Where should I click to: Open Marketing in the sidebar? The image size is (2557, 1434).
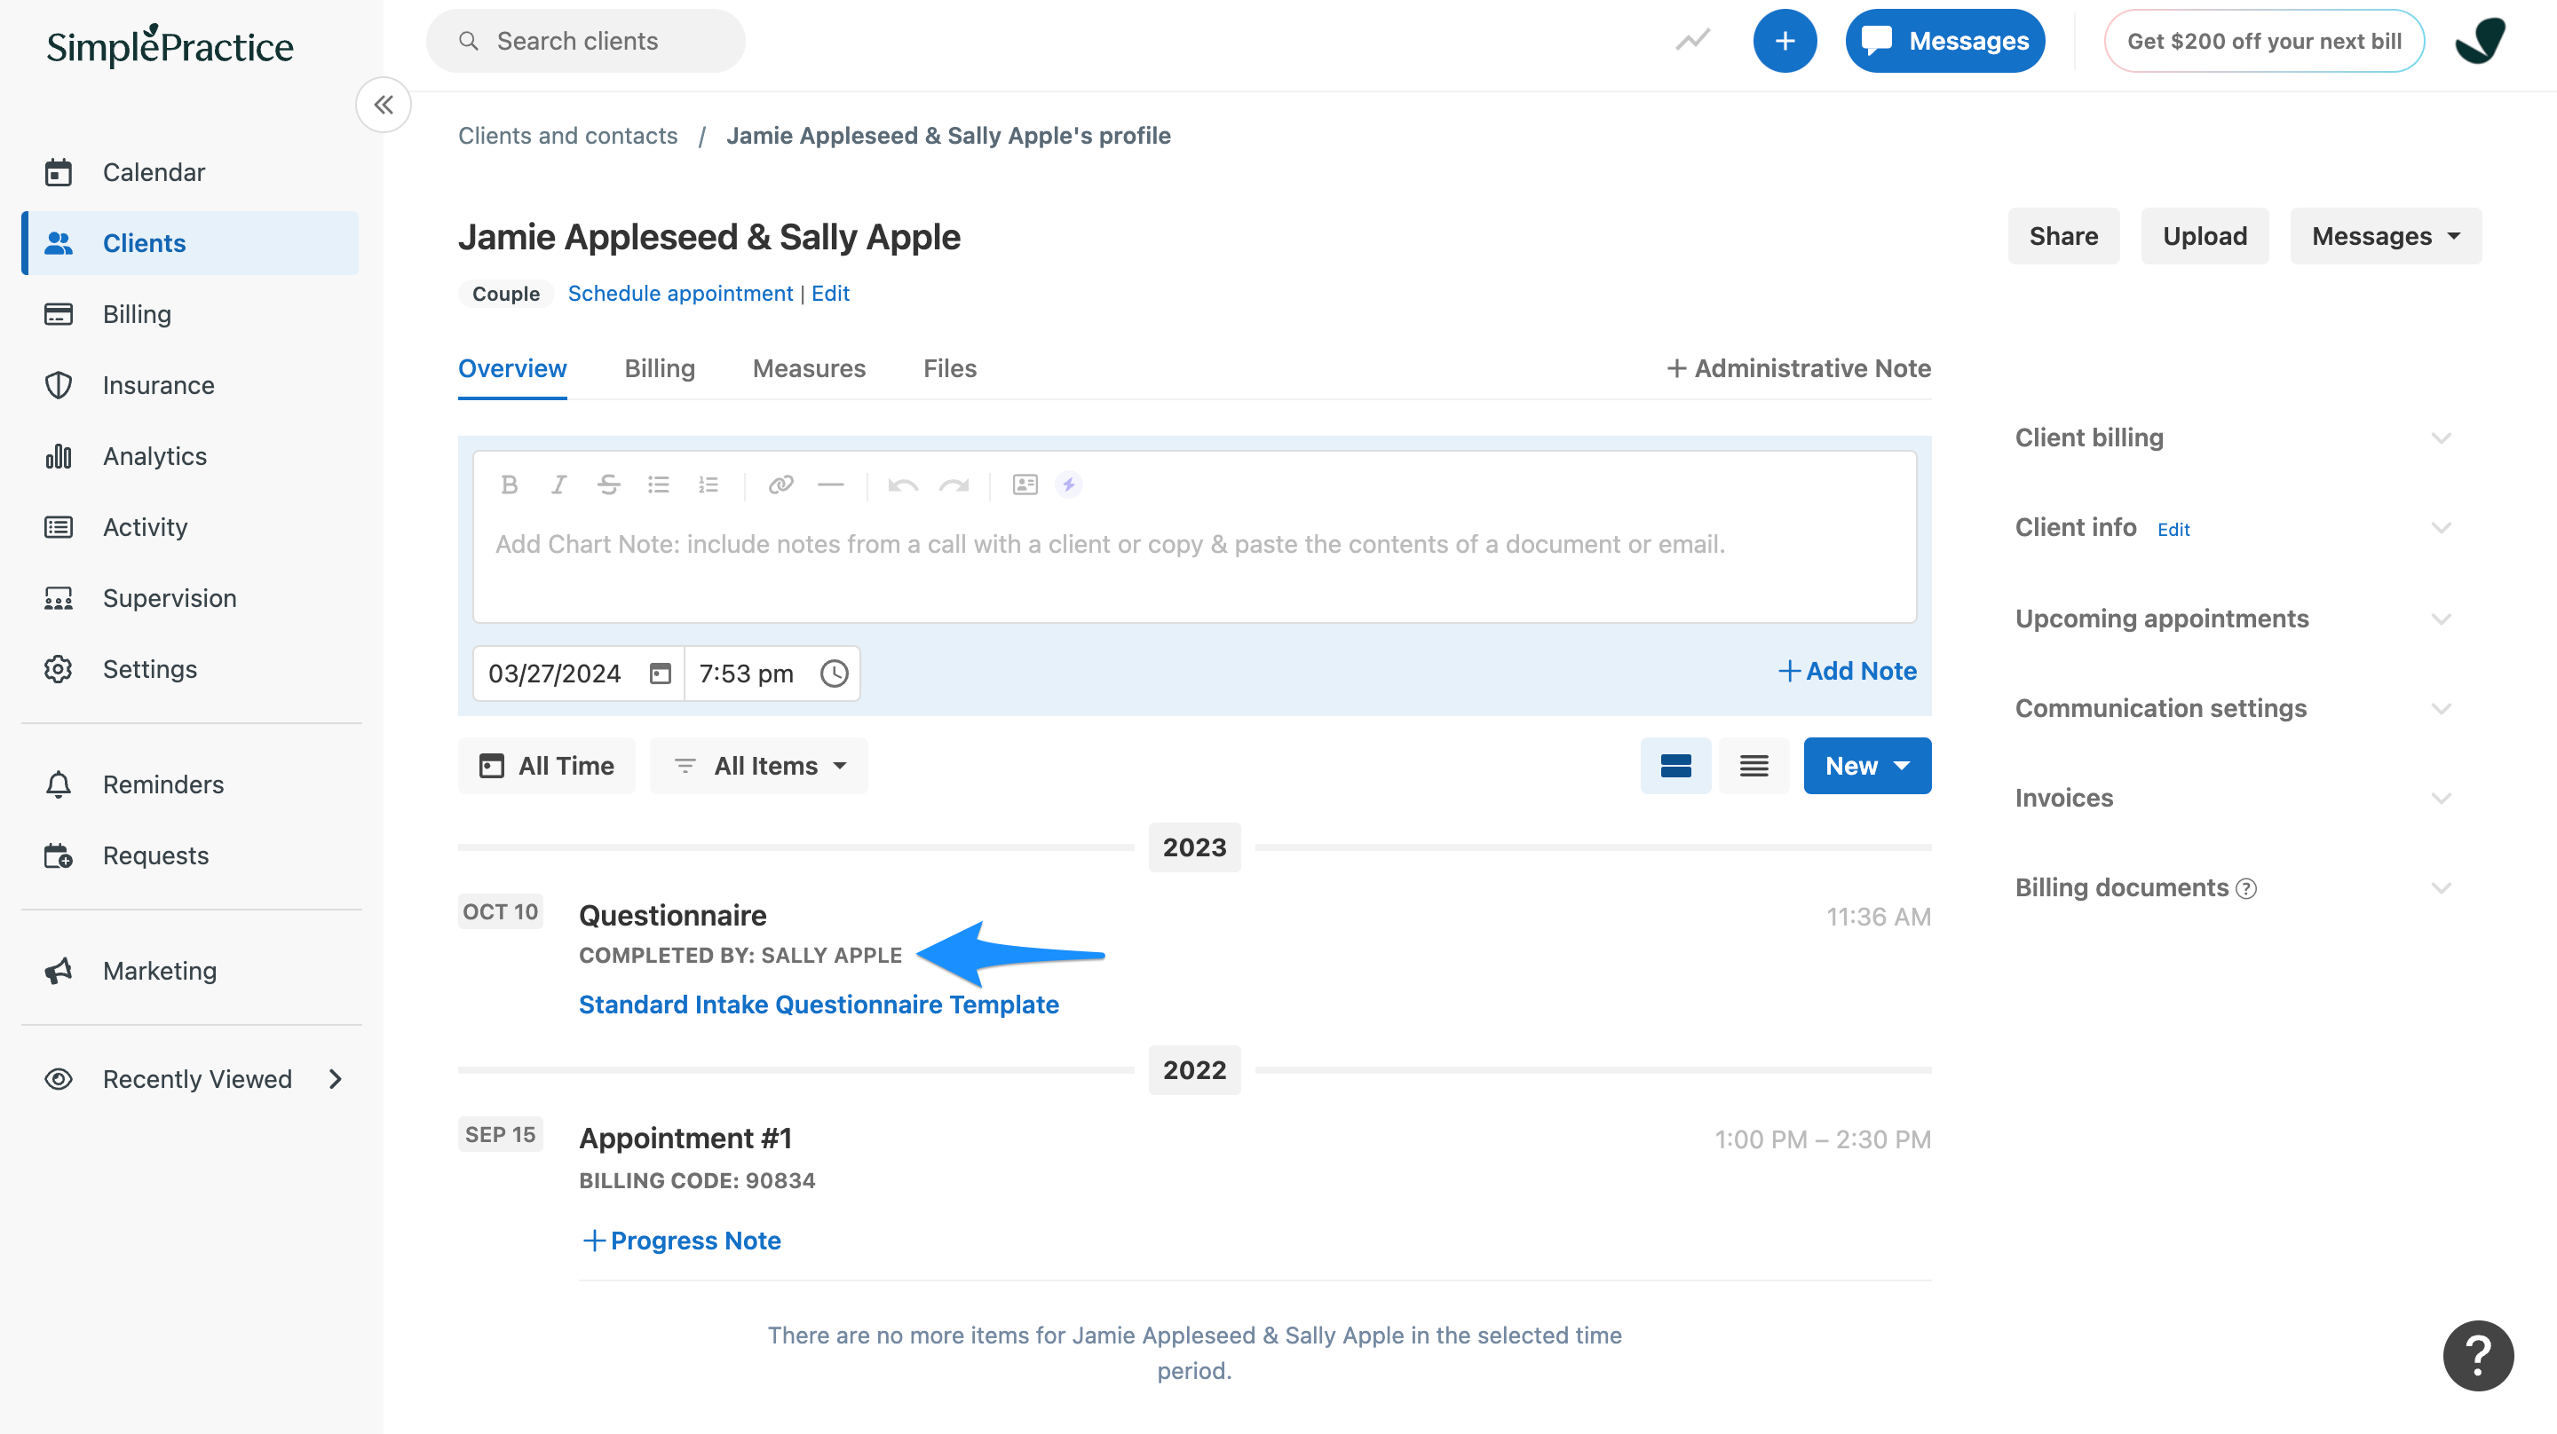[190, 971]
